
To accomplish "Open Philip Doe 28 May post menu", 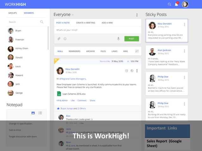I will [x=185, y=104].
